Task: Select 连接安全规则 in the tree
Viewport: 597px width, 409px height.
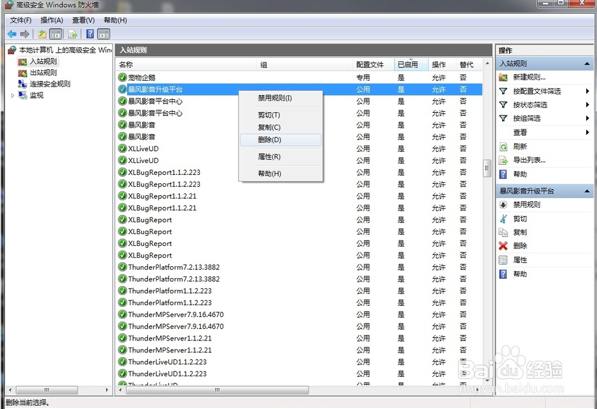Action: [50, 84]
